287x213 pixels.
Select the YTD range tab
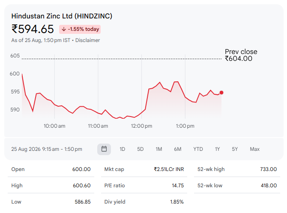[198, 149]
